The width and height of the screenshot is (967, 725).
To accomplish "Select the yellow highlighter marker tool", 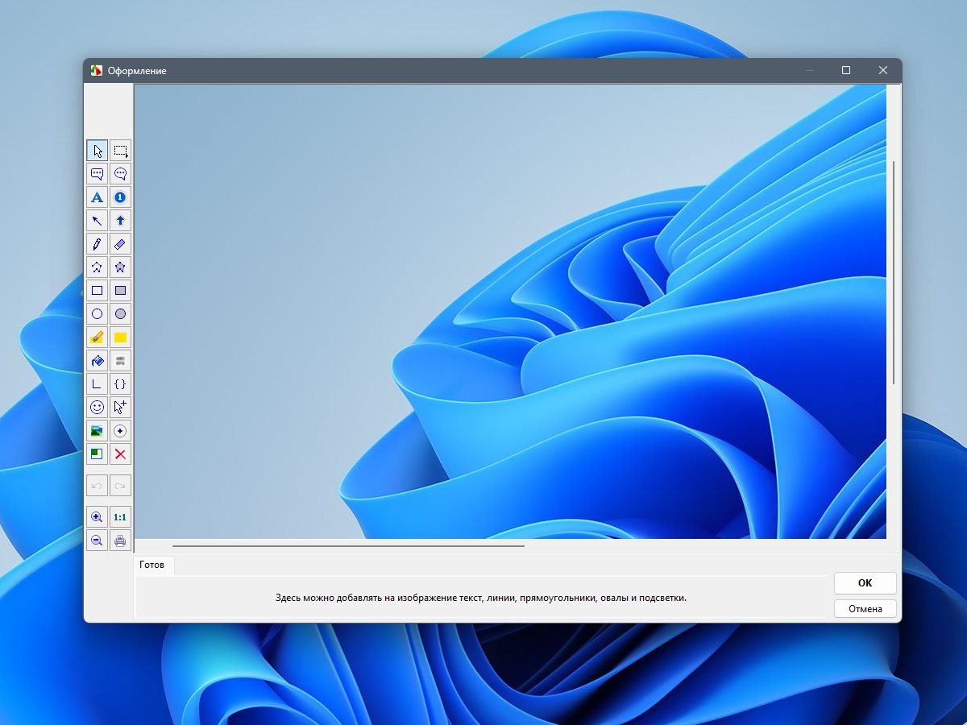I will (97, 338).
